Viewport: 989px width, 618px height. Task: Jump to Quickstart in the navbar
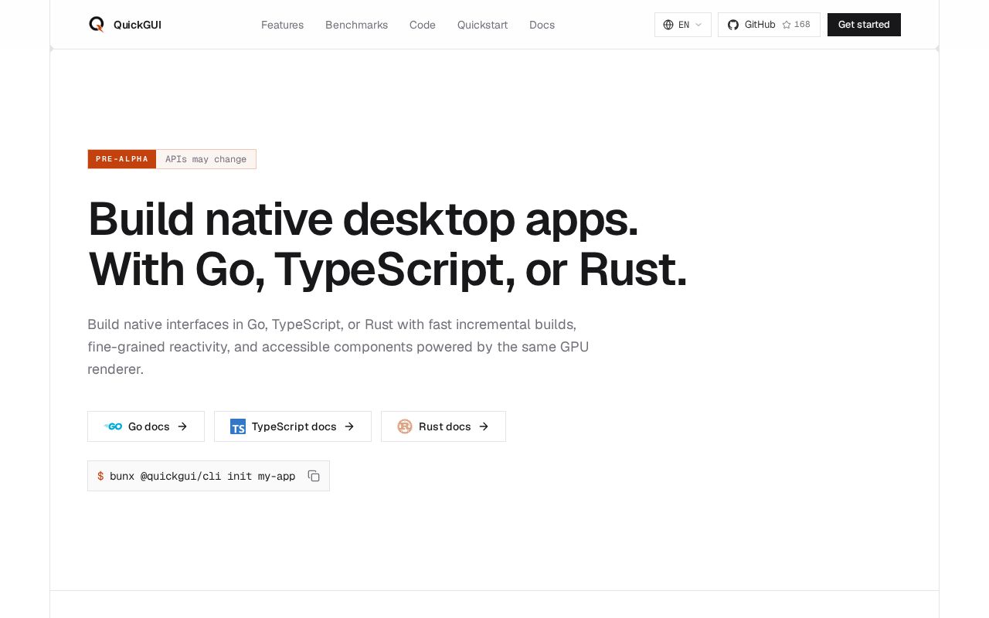click(482, 25)
